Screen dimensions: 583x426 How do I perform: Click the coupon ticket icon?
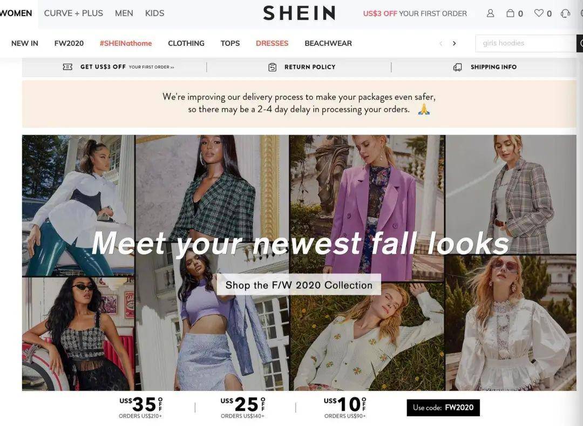(67, 67)
